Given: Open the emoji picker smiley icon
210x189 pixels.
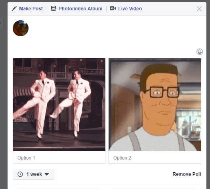Looking at the screenshot, I should click(200, 52).
